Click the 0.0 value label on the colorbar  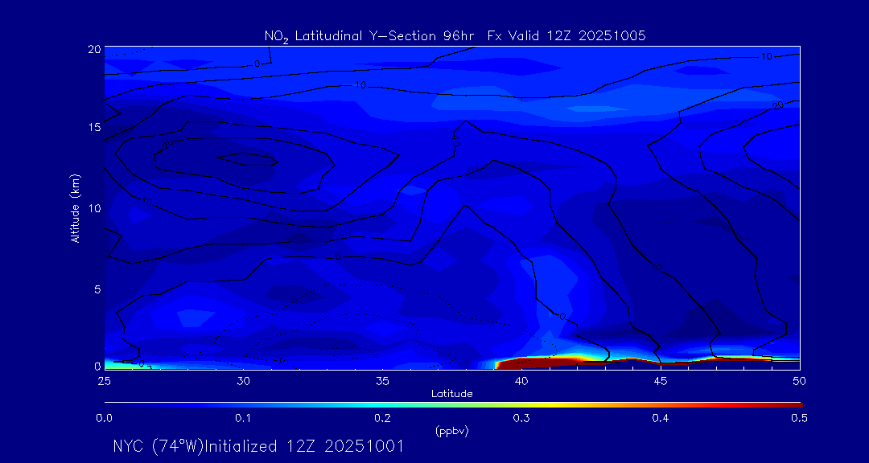click(x=104, y=418)
